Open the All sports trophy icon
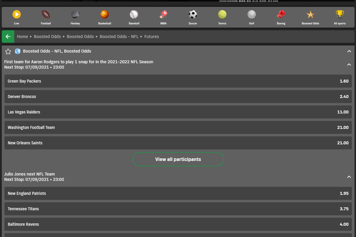Image resolution: width=356 pixels, height=237 pixels. click(x=340, y=15)
